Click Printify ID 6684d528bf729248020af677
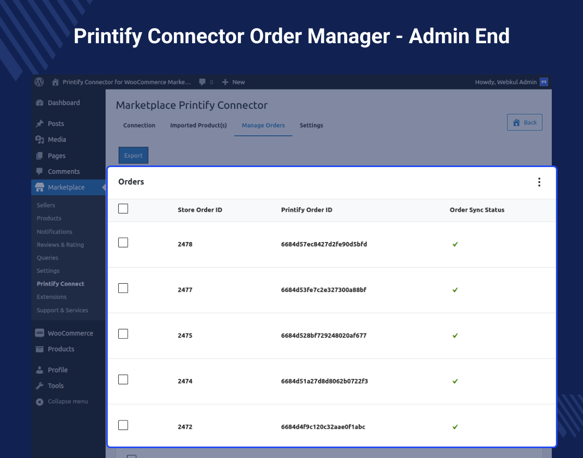The image size is (583, 458). click(324, 336)
